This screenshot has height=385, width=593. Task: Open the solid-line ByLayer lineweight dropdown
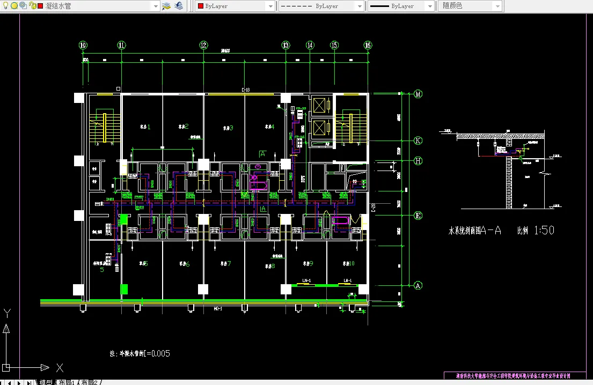click(430, 6)
